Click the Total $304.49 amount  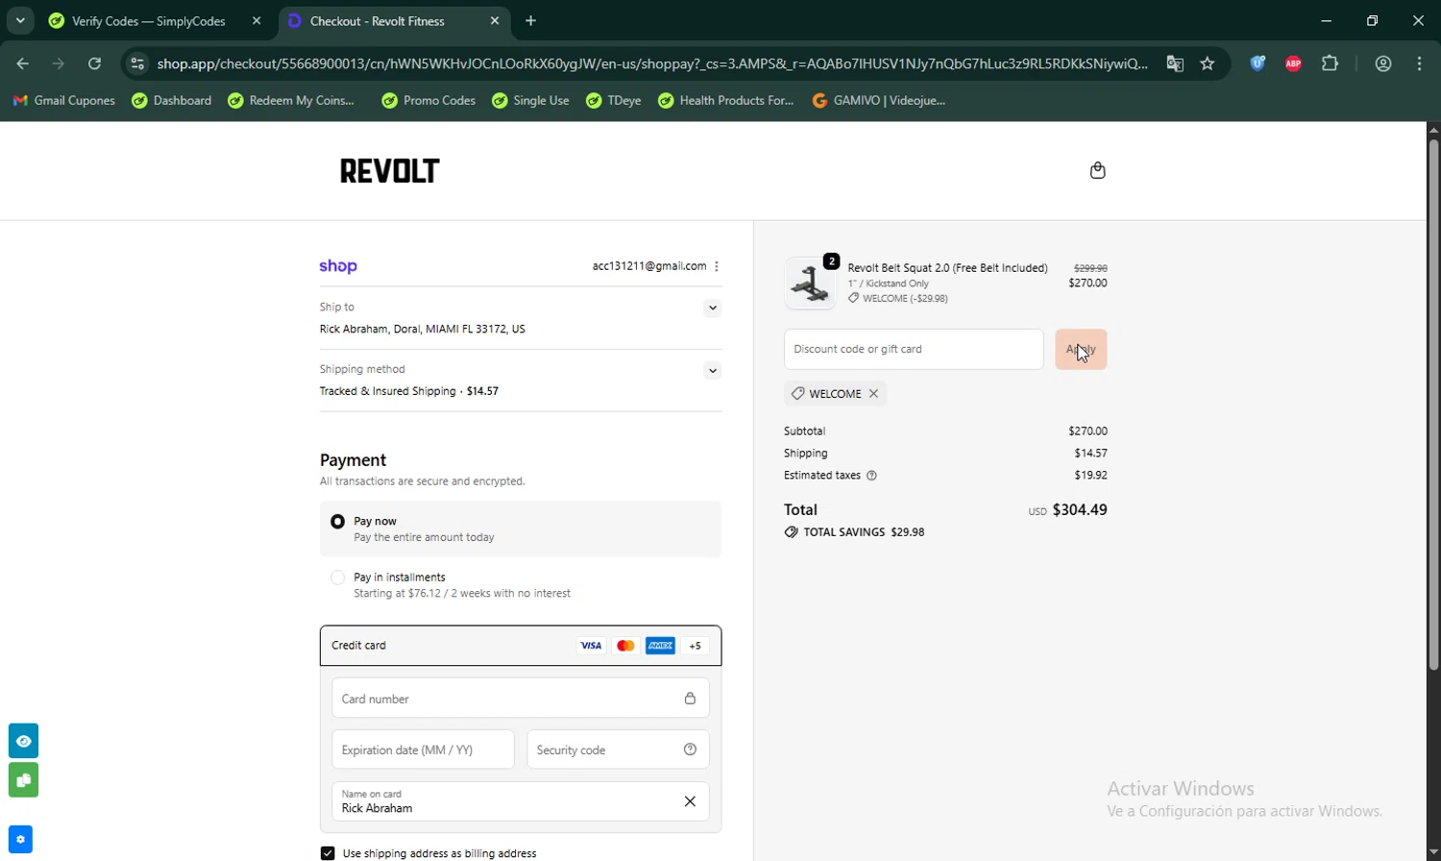pos(1080,510)
